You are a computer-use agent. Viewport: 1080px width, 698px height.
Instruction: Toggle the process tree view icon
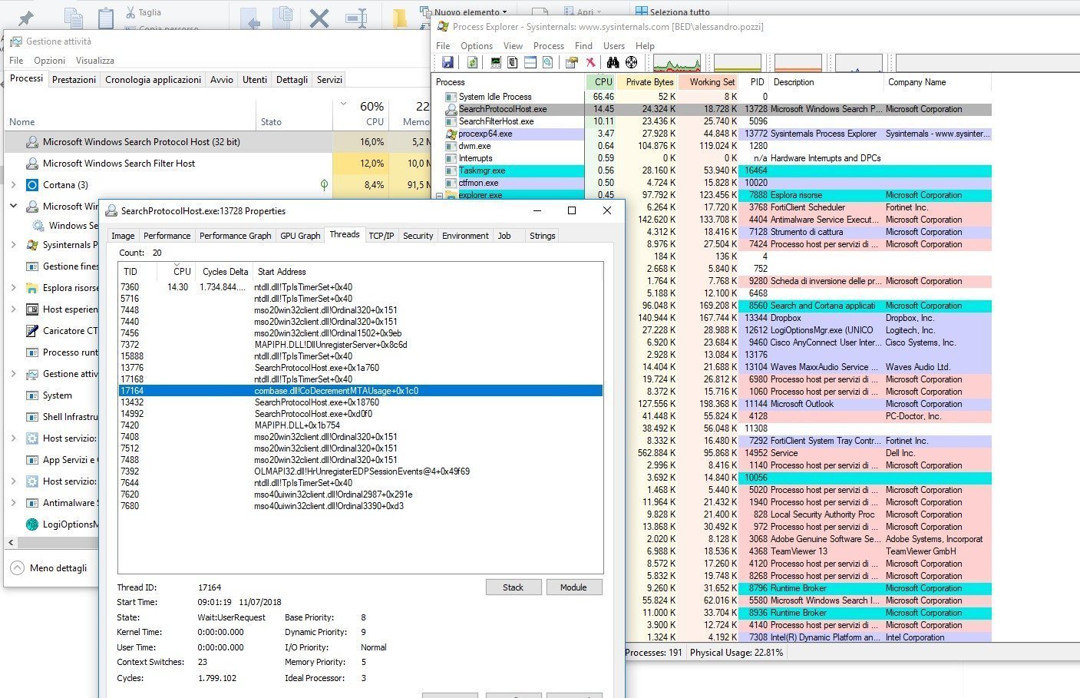513,62
